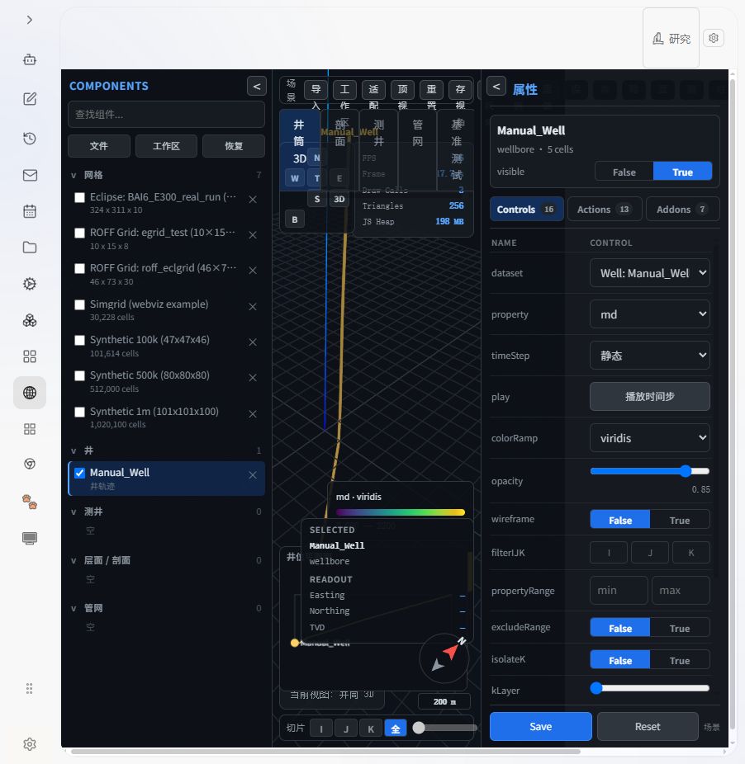Check the ROFF Grid: egrid_test checkbox

click(x=79, y=233)
